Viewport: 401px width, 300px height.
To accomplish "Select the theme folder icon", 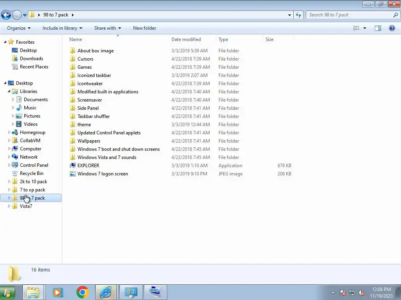I will click(72, 125).
